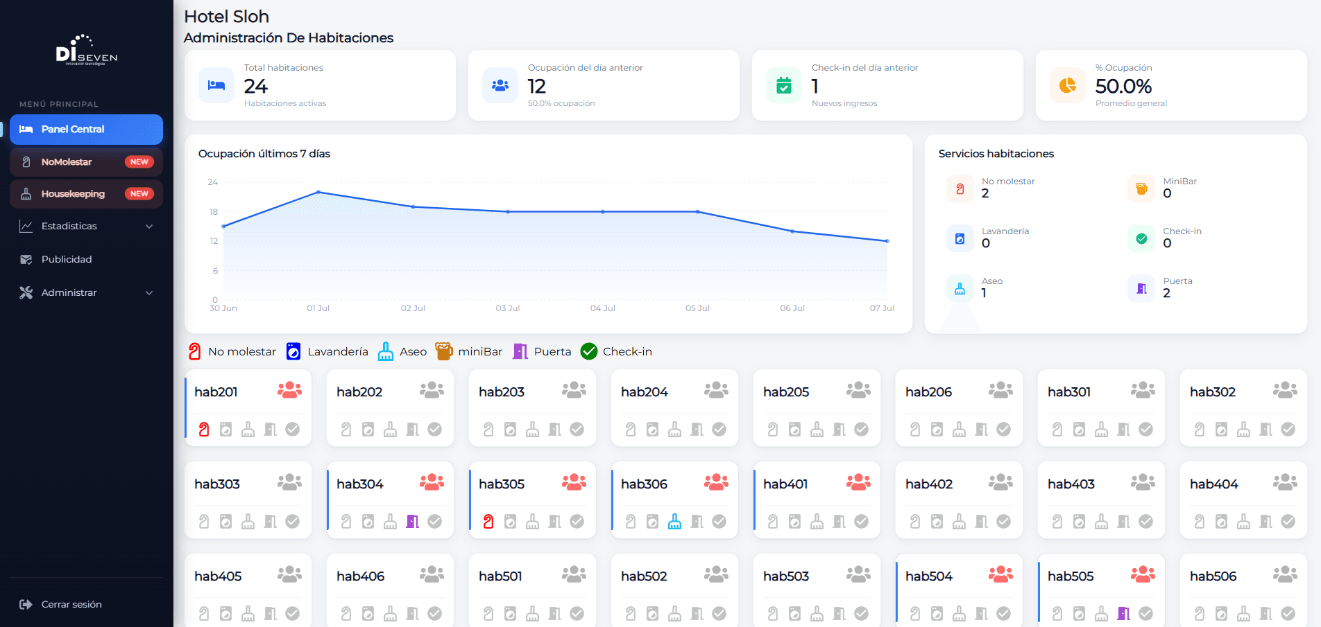
Task: Click the gray guests icon on hab202
Action: [x=432, y=389]
